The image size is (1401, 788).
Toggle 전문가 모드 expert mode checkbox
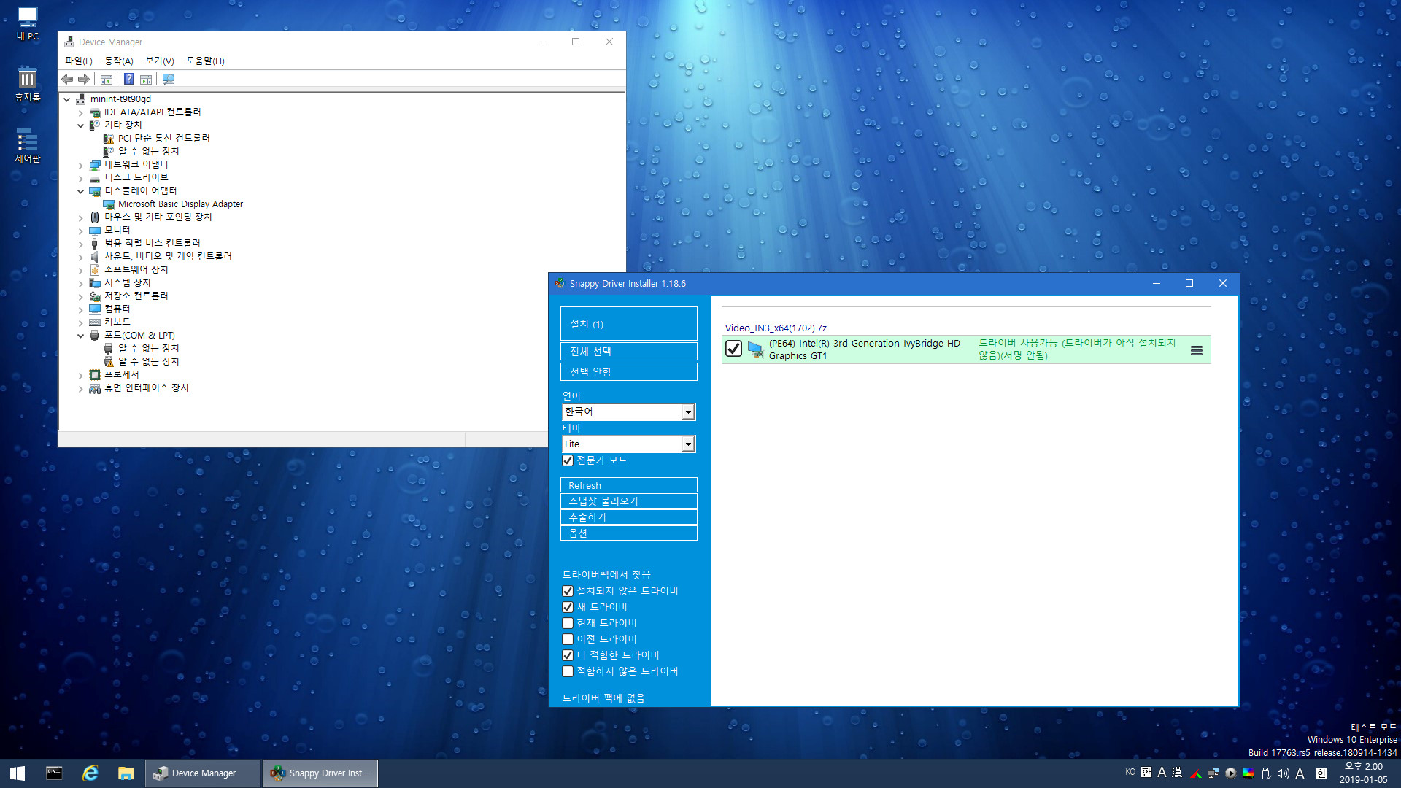[568, 460]
